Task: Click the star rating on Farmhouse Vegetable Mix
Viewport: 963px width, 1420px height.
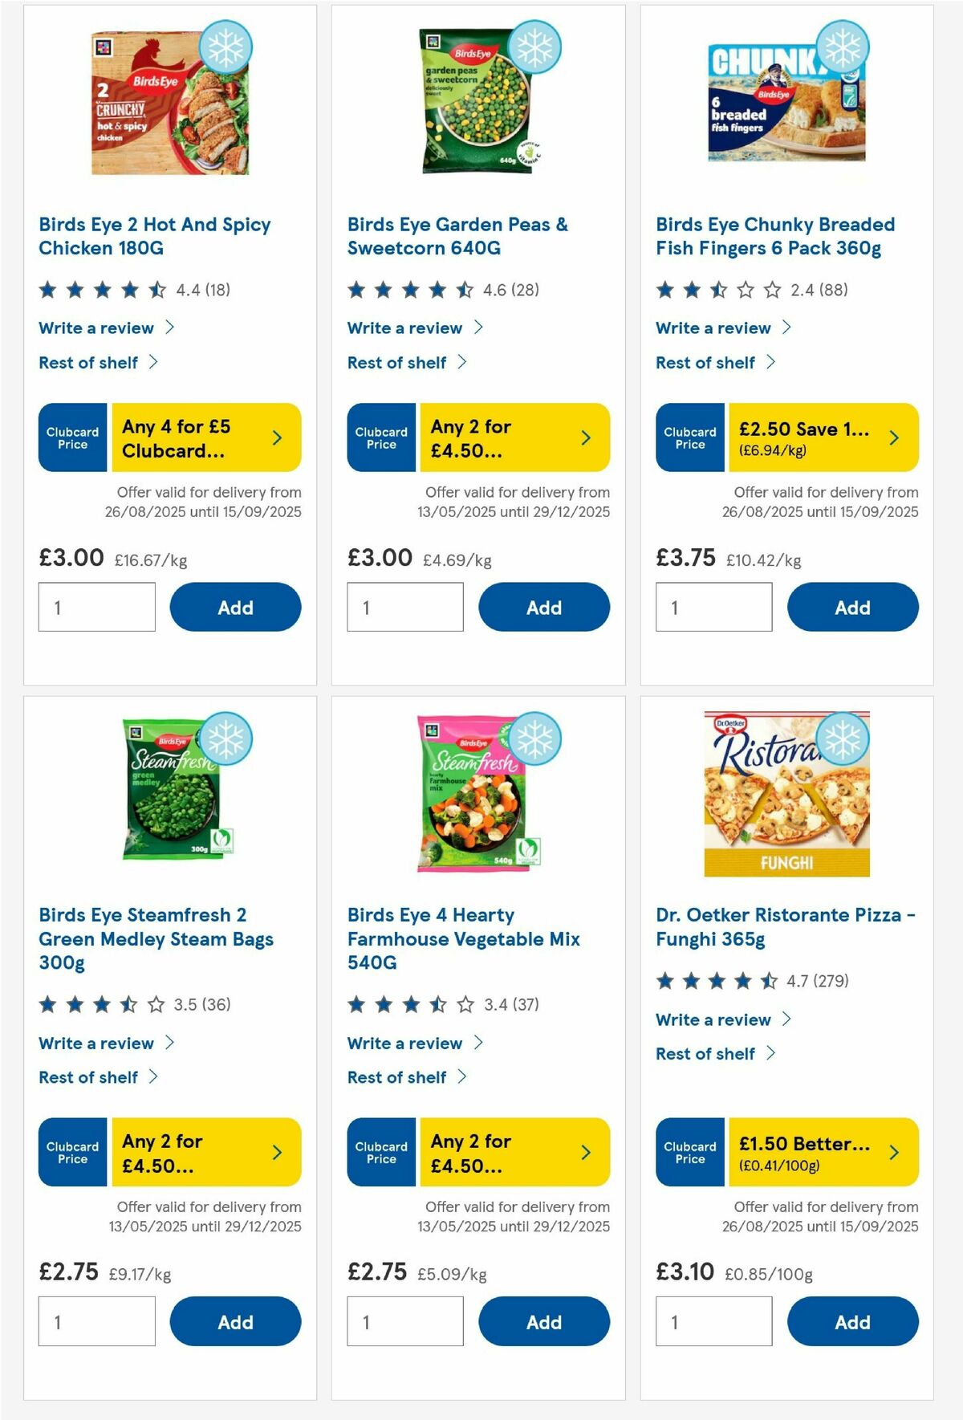Action: click(408, 1003)
